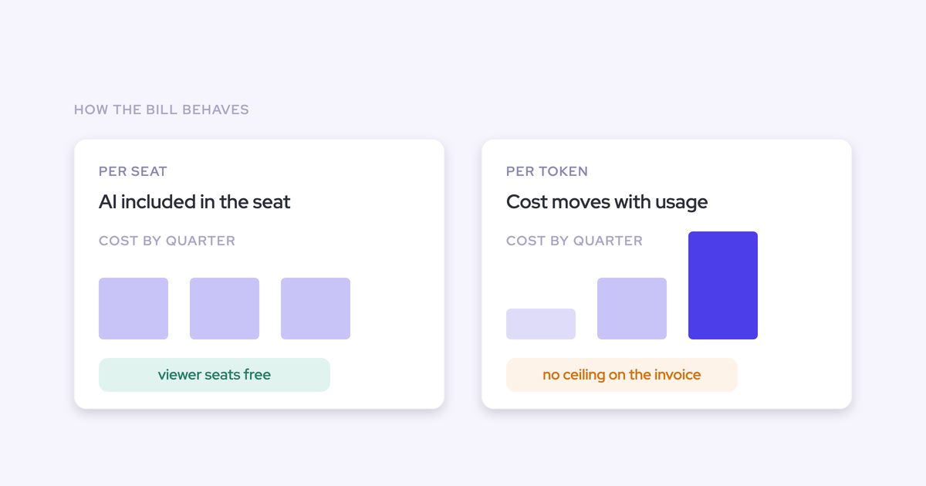Select the Per Seat pricing card
The height and width of the screenshot is (486, 926).
click(x=259, y=274)
